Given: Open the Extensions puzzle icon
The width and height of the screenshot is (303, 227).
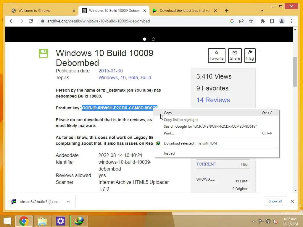Looking at the screenshot, I should coord(263,21).
